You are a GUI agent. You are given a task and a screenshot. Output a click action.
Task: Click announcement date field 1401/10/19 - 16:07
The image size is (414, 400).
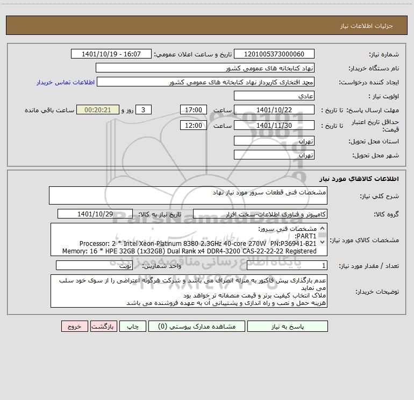pos(111,54)
